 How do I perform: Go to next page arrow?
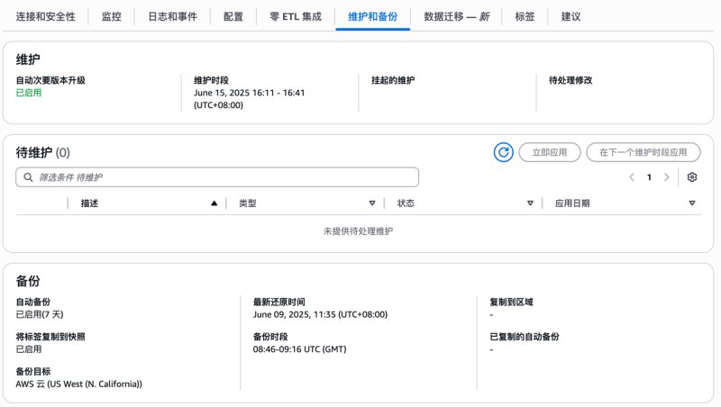click(x=666, y=177)
